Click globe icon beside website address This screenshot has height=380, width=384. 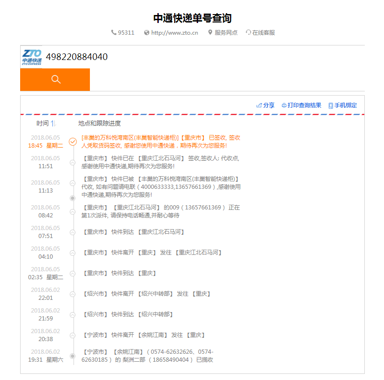pyautogui.click(x=147, y=33)
